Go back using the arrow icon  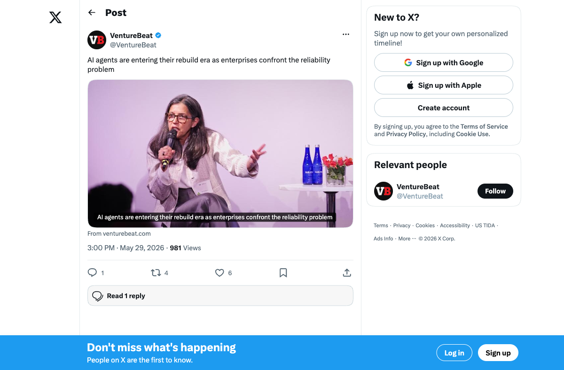tap(92, 13)
